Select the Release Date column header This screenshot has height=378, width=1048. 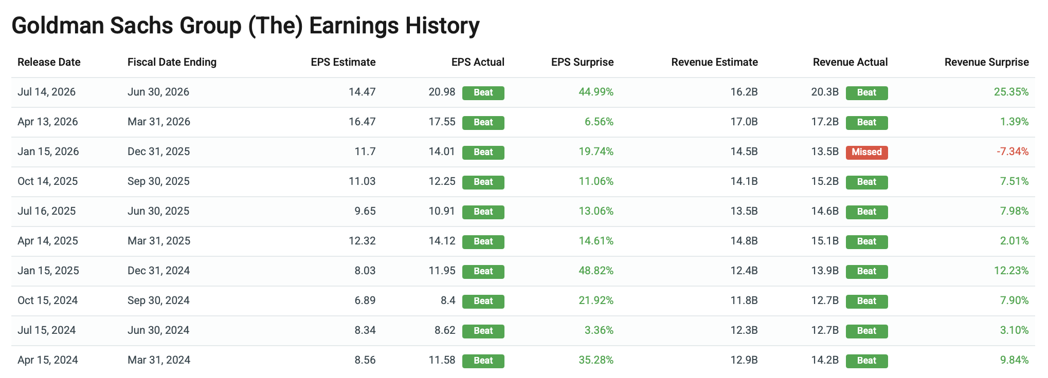click(49, 62)
